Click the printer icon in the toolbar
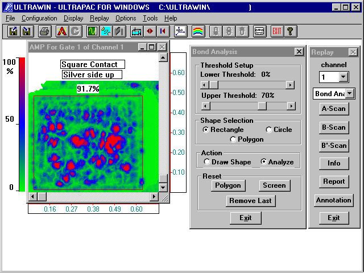 pos(45,31)
